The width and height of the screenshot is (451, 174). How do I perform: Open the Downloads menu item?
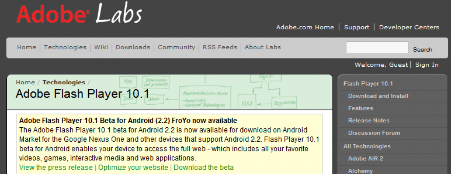coord(133,47)
